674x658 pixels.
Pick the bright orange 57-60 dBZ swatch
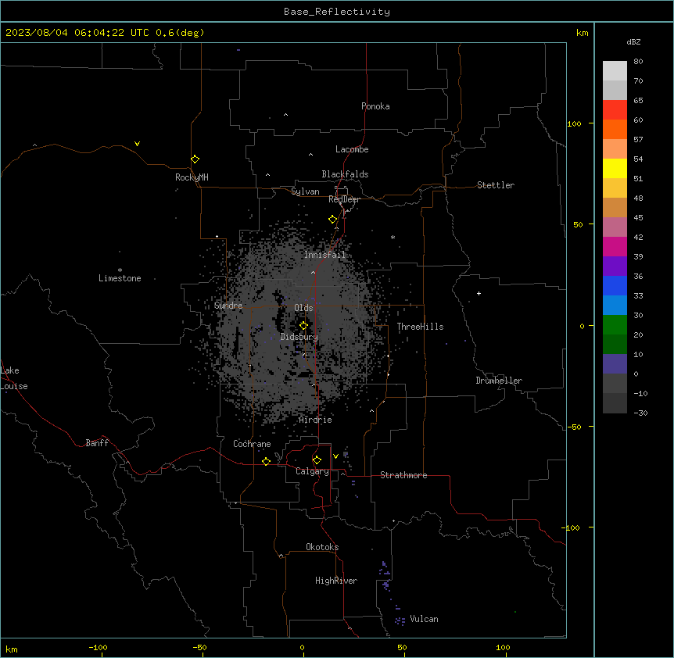click(x=615, y=129)
